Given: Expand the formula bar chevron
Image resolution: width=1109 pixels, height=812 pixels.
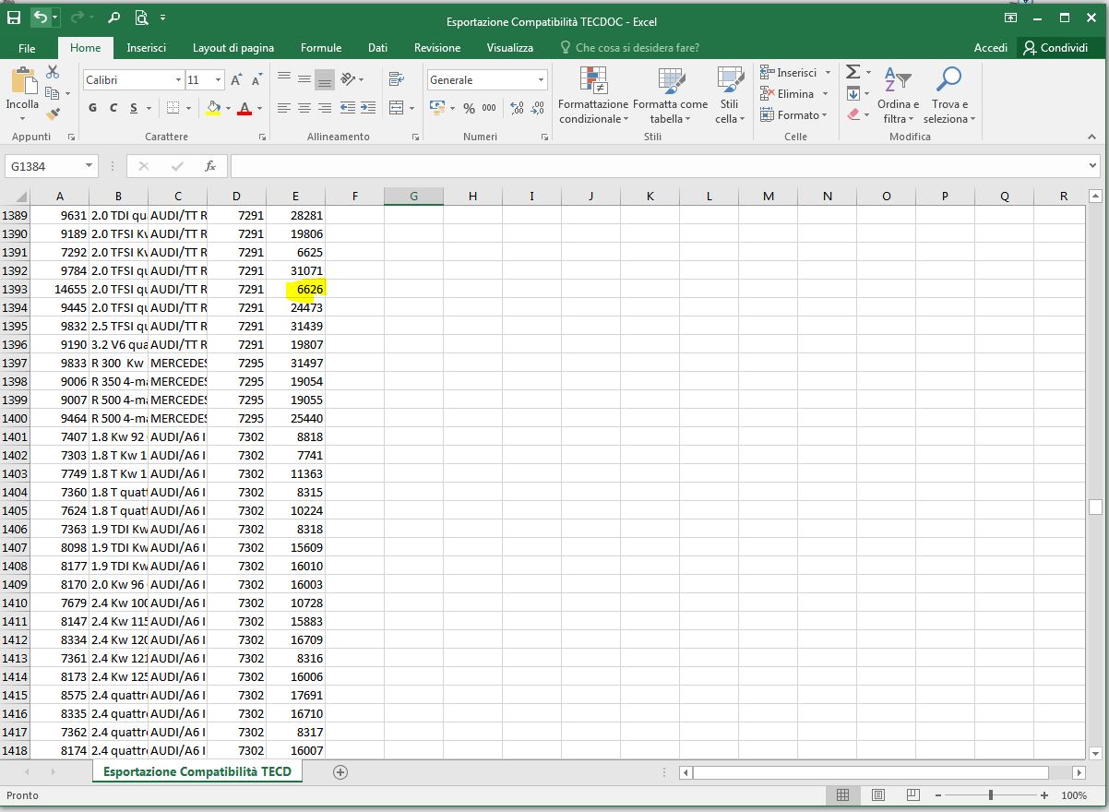Looking at the screenshot, I should click(1093, 166).
